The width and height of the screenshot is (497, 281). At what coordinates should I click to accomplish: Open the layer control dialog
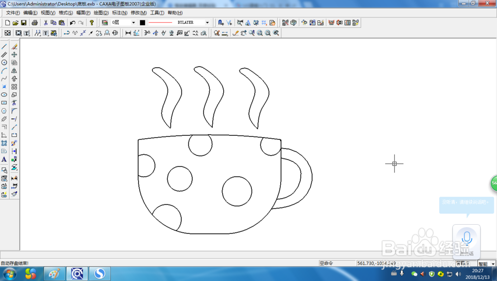pyautogui.click(x=104, y=22)
